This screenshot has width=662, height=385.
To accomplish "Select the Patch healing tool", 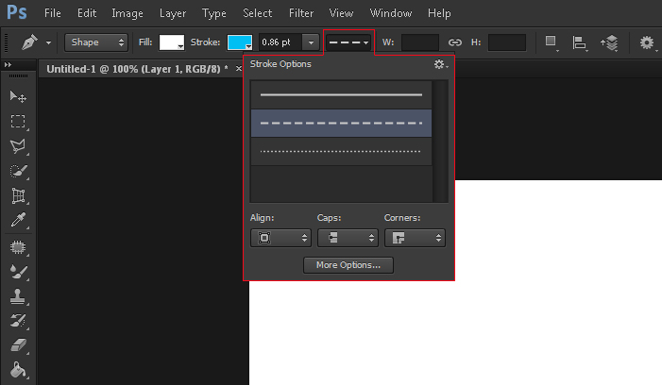I will (18, 247).
